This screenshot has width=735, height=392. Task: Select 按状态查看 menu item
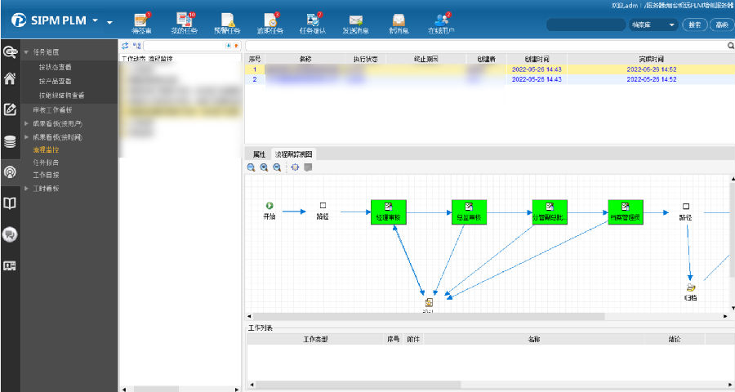pos(56,67)
